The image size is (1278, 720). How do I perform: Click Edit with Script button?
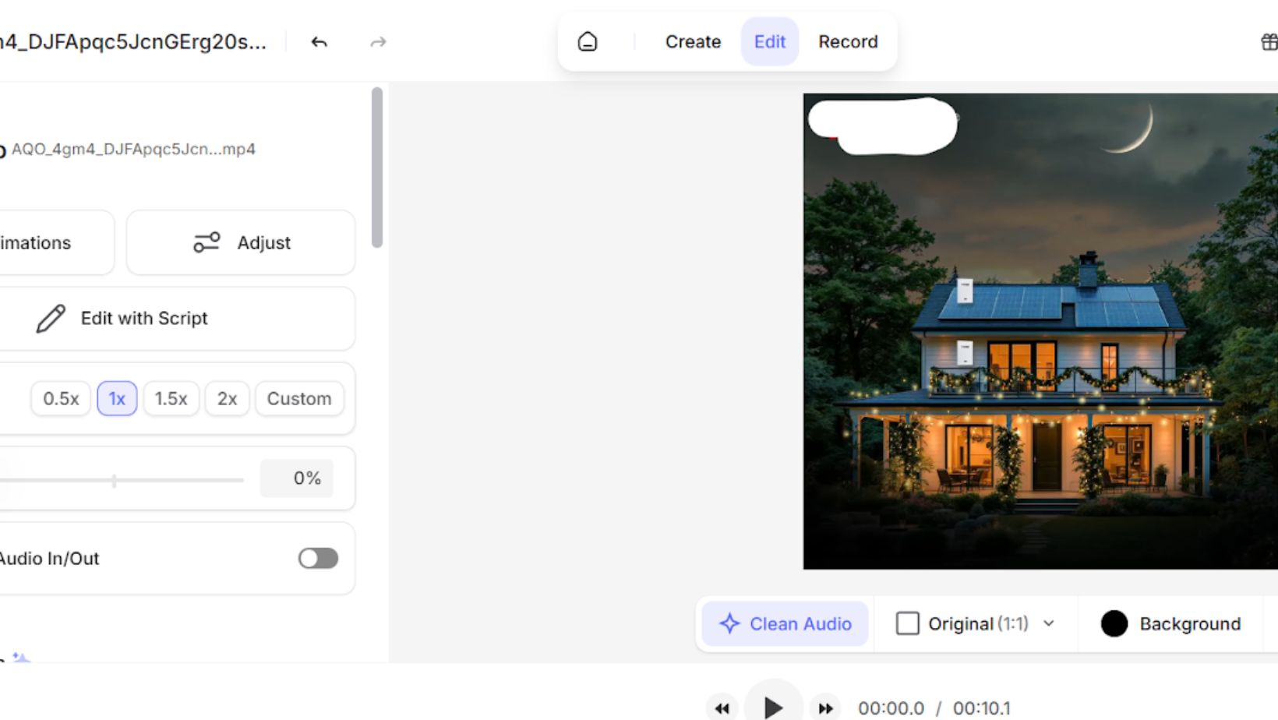pos(144,319)
